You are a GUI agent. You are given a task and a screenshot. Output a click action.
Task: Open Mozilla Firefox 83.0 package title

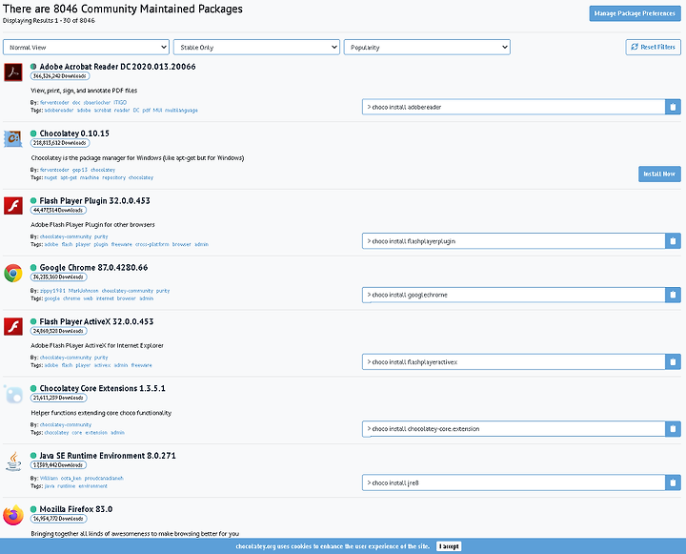click(76, 509)
